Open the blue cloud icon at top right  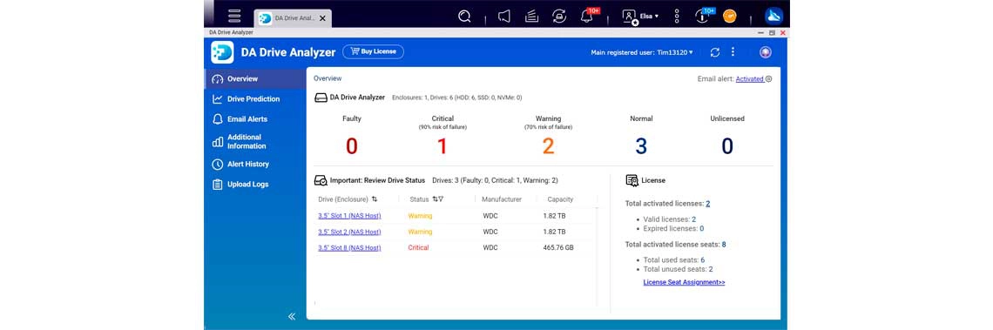click(773, 16)
